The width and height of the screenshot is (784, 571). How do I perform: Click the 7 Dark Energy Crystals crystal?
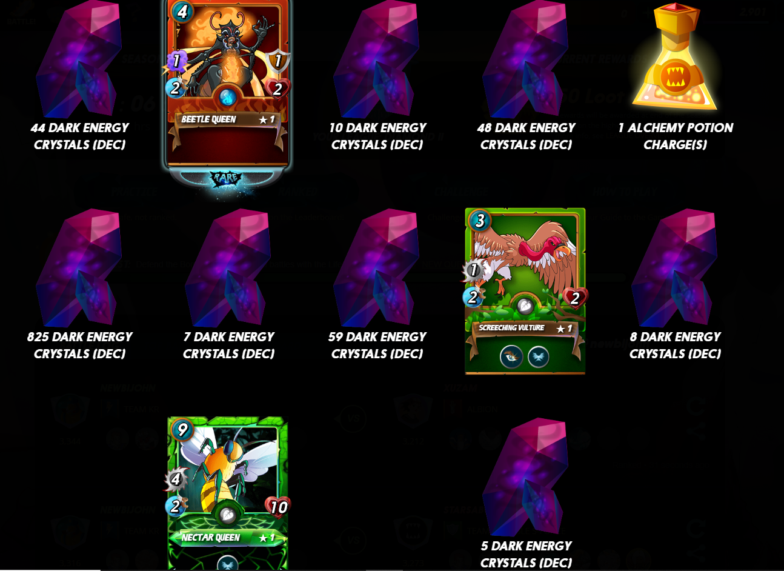click(x=228, y=268)
